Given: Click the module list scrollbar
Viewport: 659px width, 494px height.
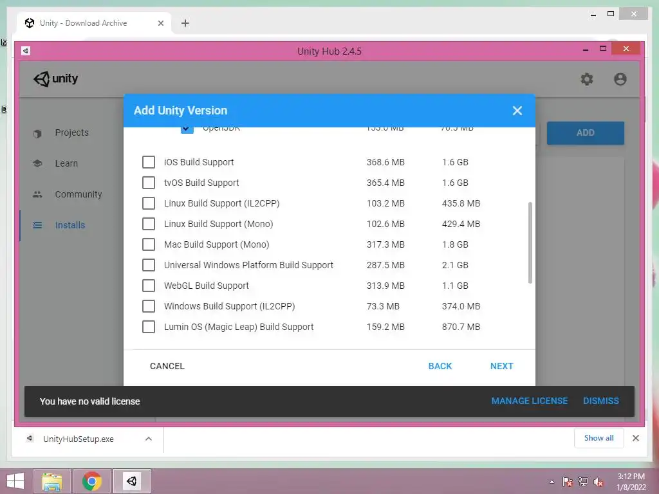Looking at the screenshot, I should tap(530, 242).
